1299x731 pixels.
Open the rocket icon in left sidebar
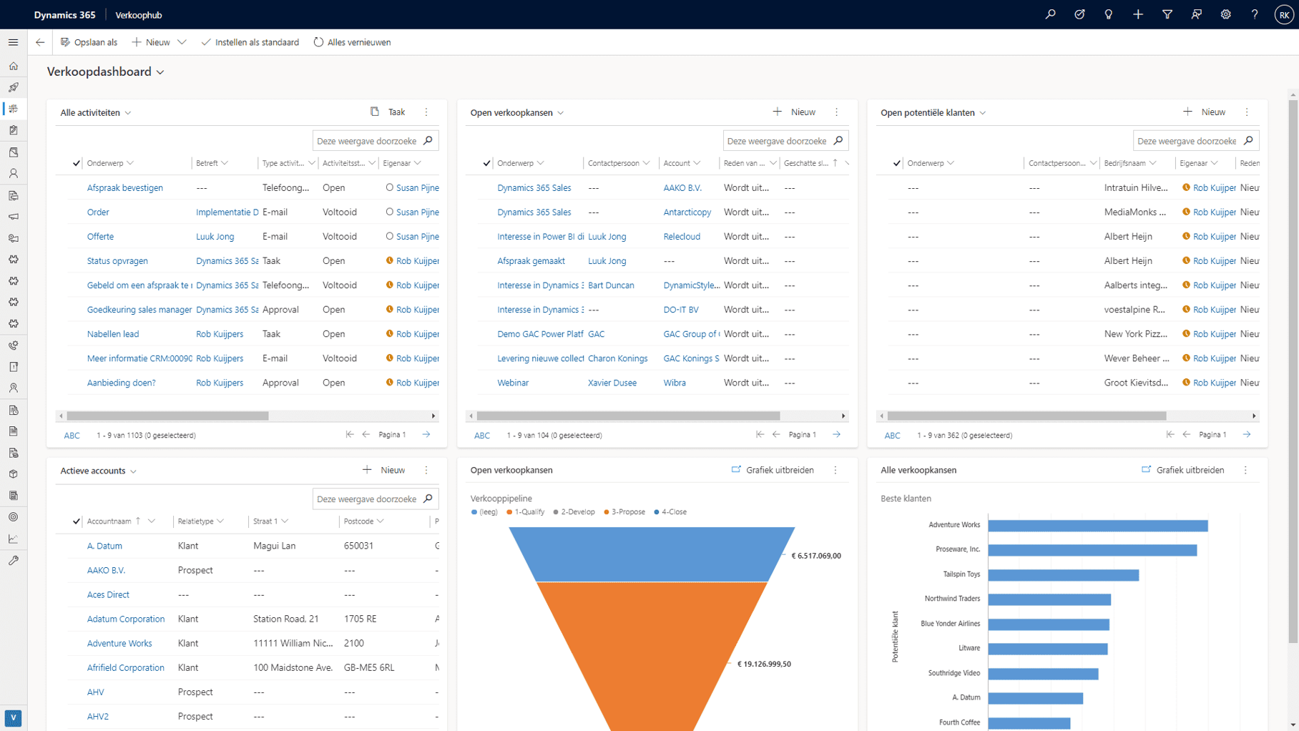[14, 87]
